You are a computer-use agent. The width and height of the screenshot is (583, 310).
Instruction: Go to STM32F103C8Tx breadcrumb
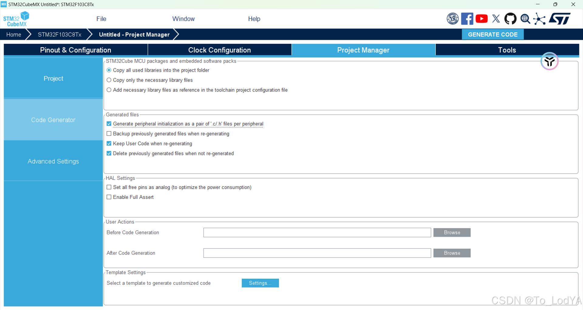pyautogui.click(x=60, y=35)
